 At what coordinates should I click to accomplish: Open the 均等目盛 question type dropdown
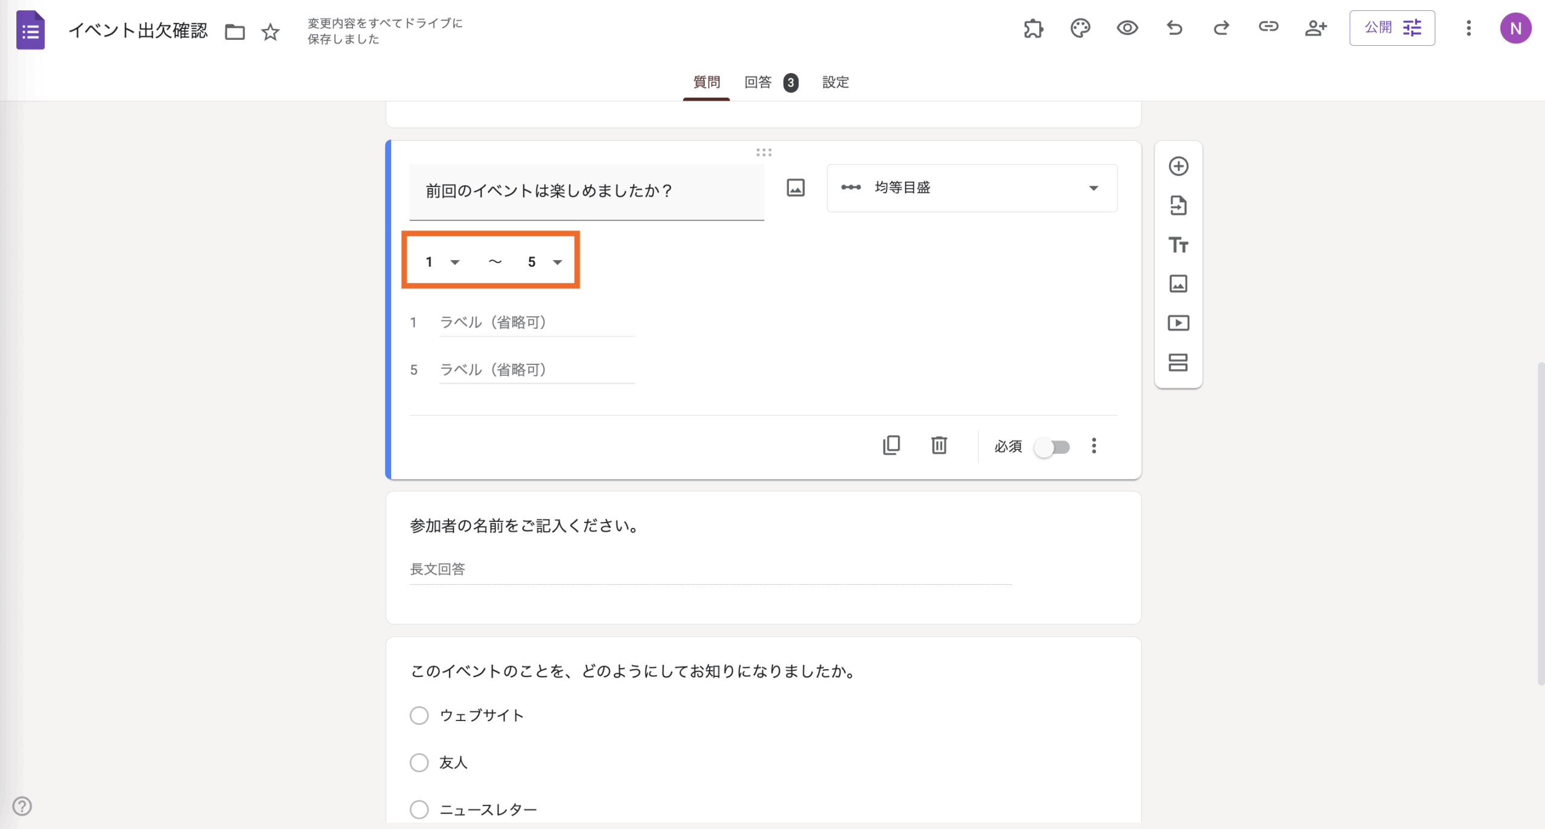click(x=972, y=188)
